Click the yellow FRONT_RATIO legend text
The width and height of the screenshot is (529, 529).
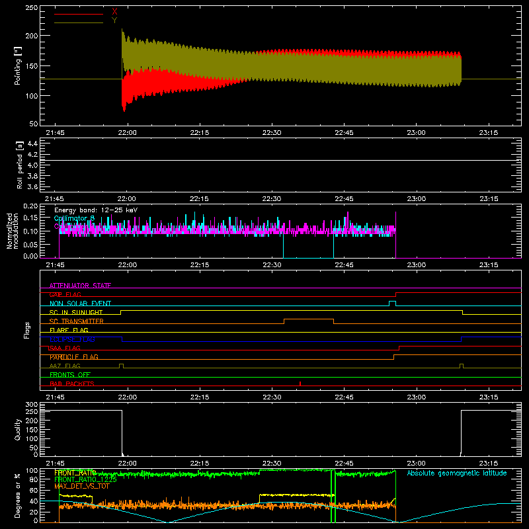click(x=75, y=473)
